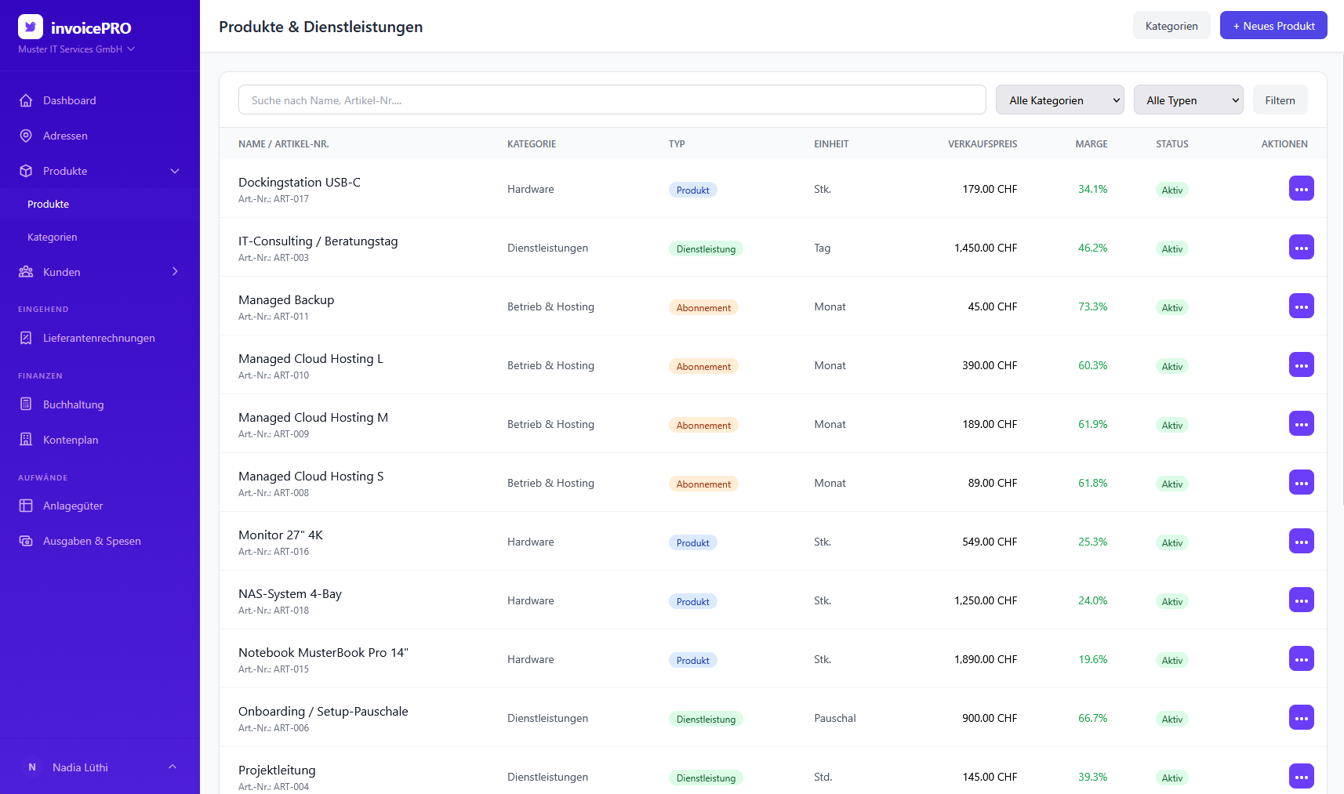Click the Filtern button
This screenshot has height=794, width=1344.
pos(1280,100)
